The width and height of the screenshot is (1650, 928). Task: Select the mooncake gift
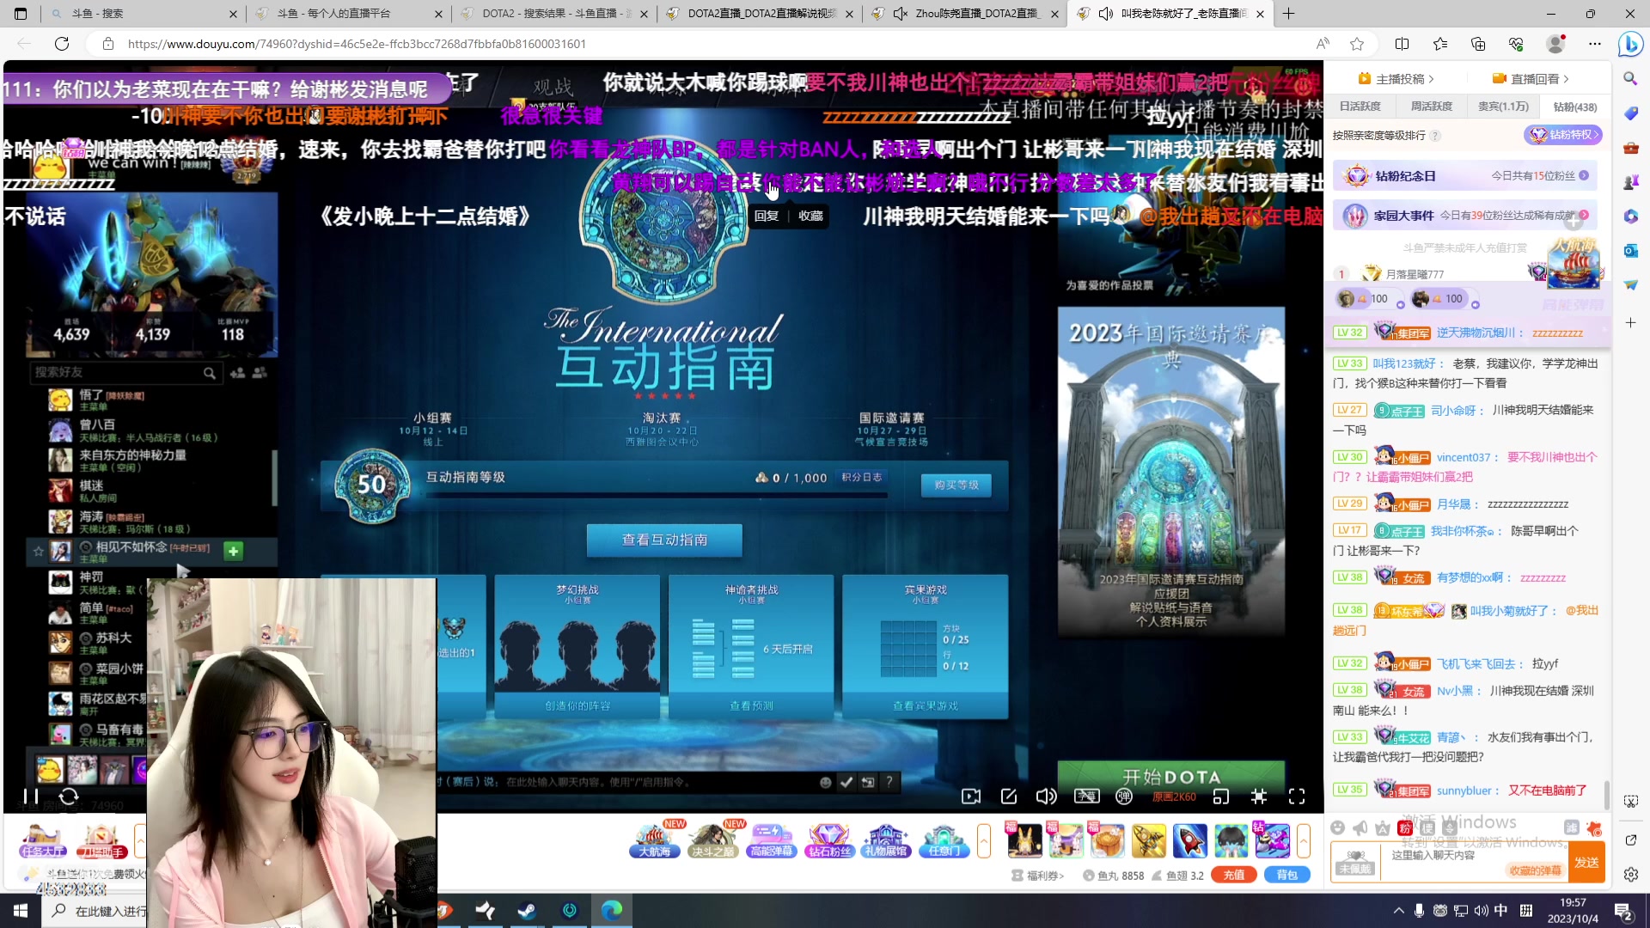pyautogui.click(x=1107, y=840)
